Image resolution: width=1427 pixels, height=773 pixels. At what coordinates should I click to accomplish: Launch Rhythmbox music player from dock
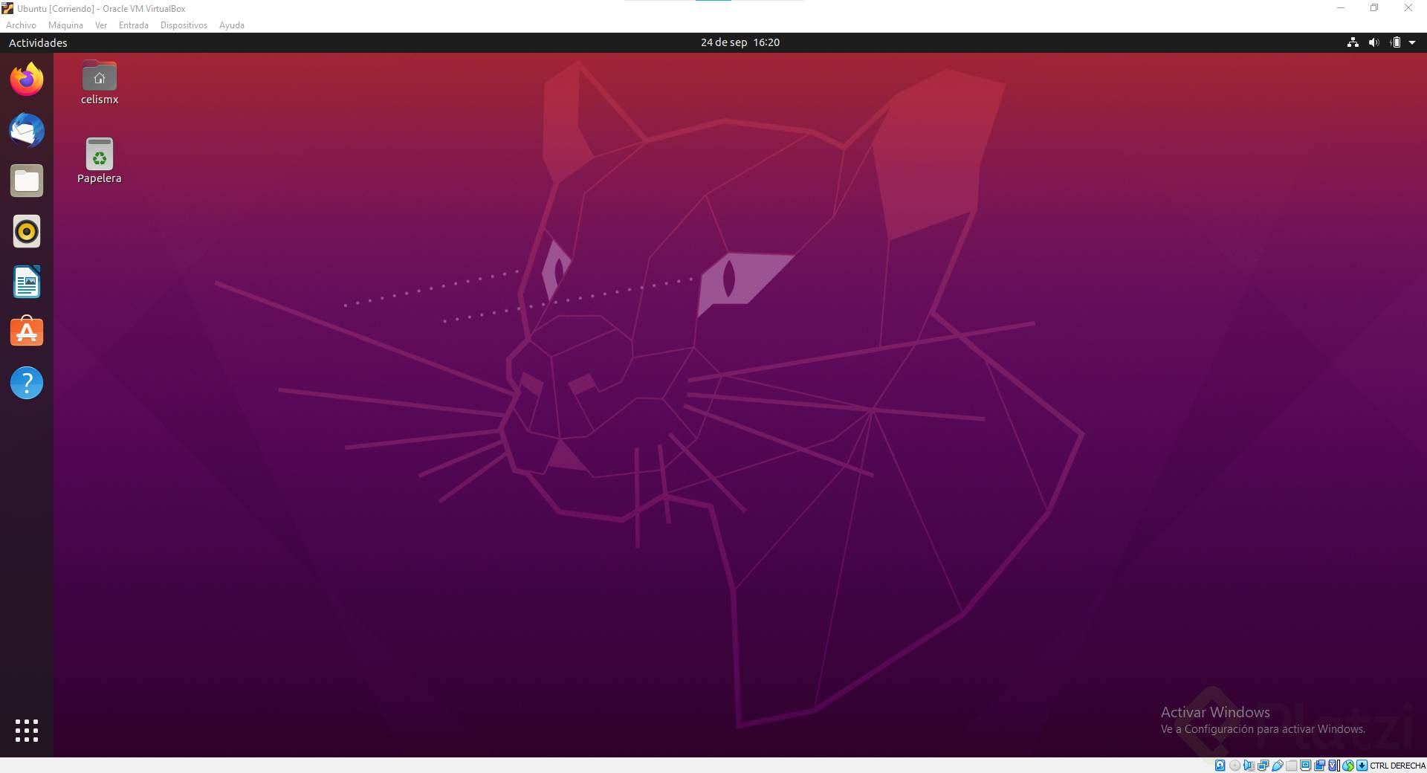27,231
